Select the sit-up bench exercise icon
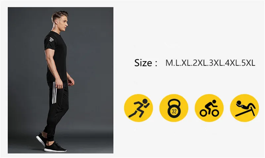The width and height of the screenshot is (265, 158). pos(244,108)
